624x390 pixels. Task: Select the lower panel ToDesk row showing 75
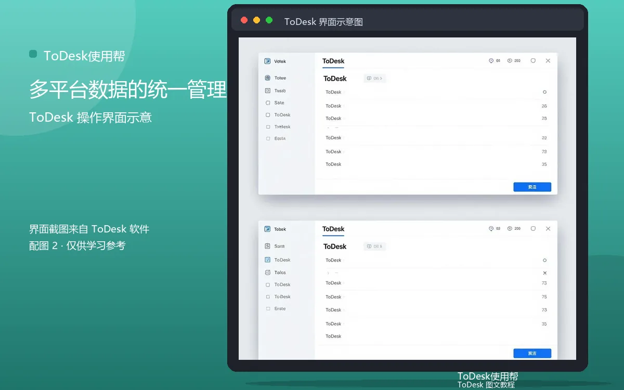436,297
